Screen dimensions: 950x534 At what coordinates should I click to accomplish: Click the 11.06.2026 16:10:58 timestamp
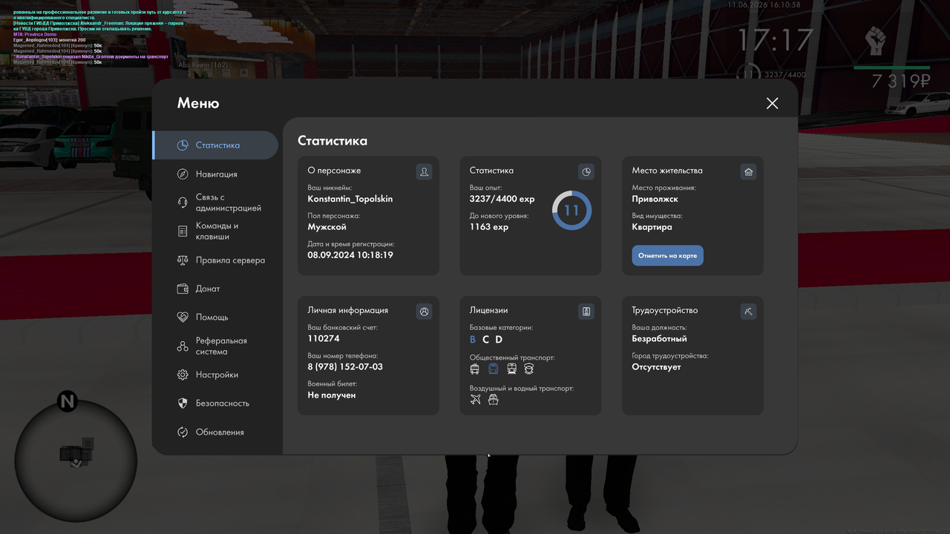pos(764,4)
